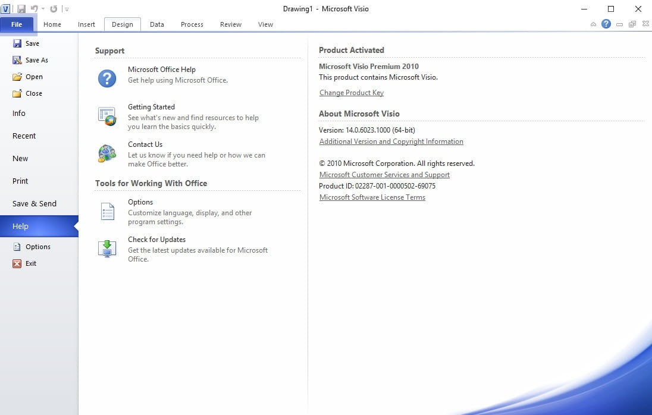Click the Visio app icon in title bar
The width and height of the screenshot is (652, 415).
tap(5, 9)
